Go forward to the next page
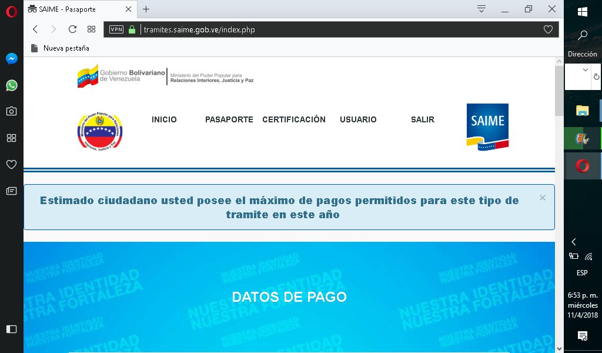602x353 pixels. pyautogui.click(x=53, y=29)
